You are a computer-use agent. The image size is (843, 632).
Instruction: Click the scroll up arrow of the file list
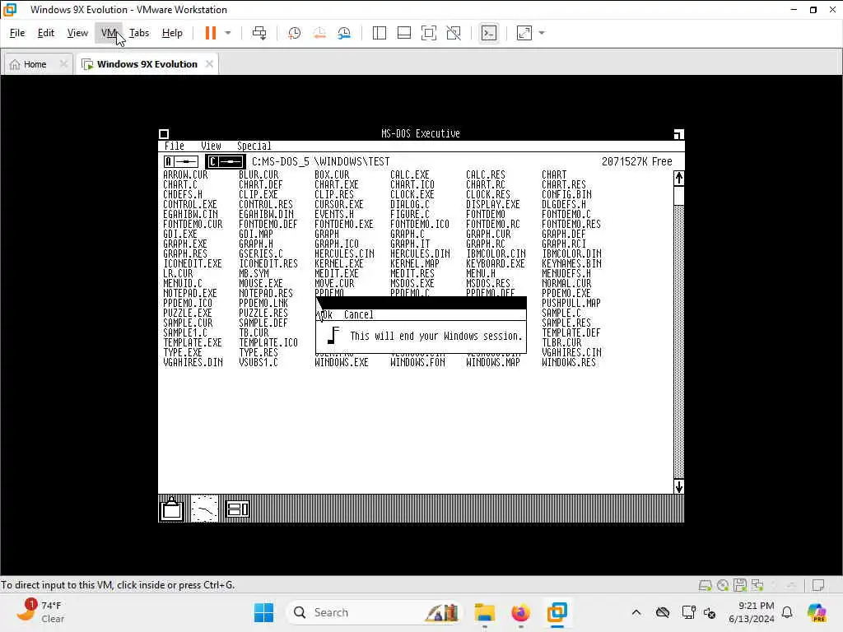(679, 178)
